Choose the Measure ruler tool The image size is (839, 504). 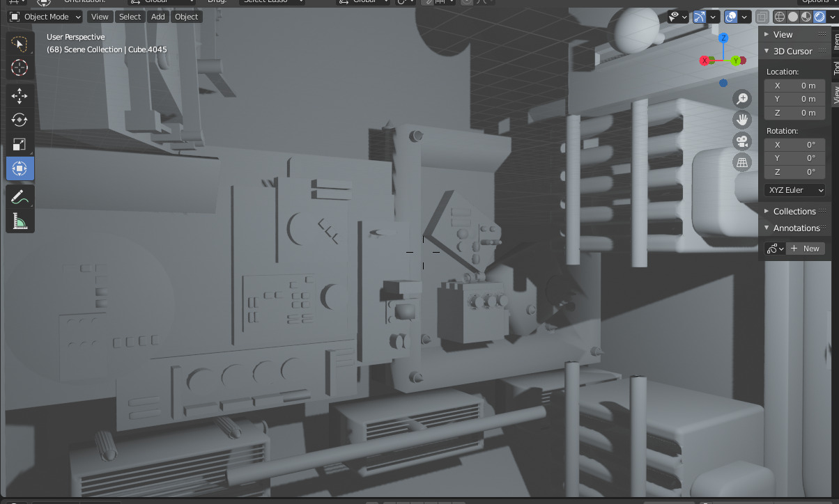pos(20,221)
